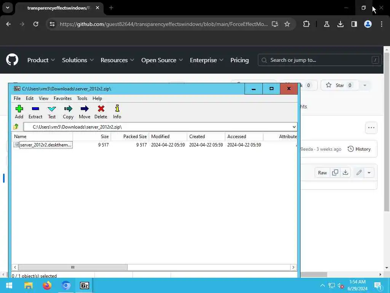Bookmark this page with the star icon

[287, 24]
